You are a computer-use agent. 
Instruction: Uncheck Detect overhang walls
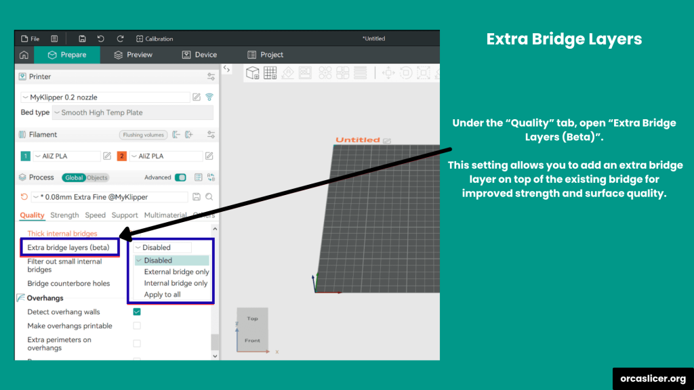point(137,312)
